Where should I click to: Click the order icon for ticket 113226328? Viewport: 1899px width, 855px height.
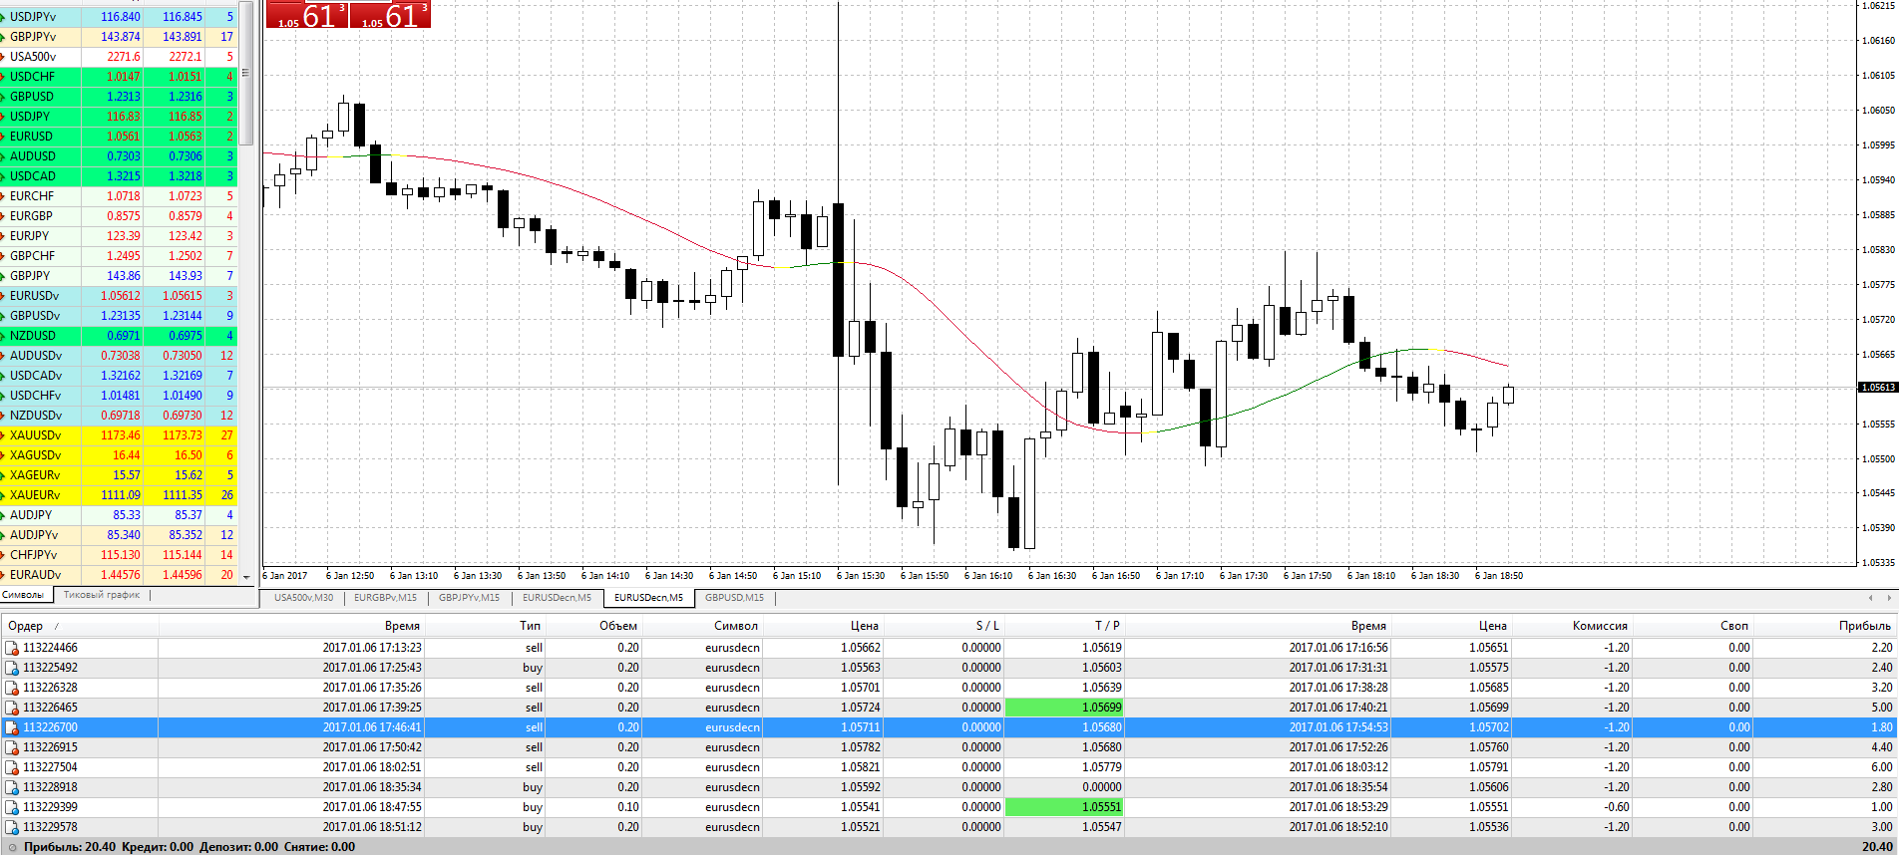click(12, 688)
